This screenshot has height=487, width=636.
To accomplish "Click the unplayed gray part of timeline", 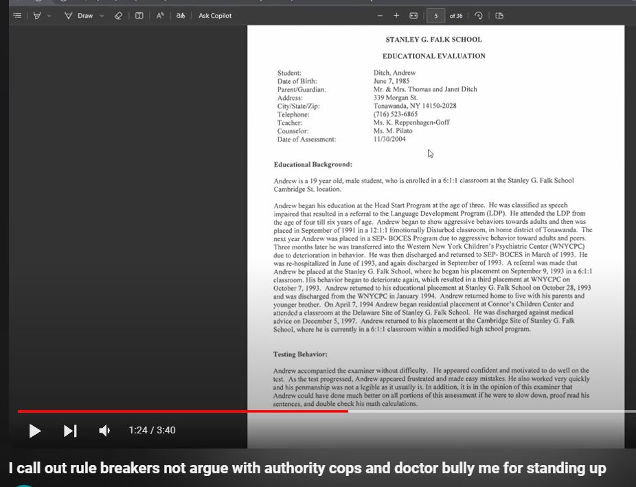I will [x=492, y=411].
